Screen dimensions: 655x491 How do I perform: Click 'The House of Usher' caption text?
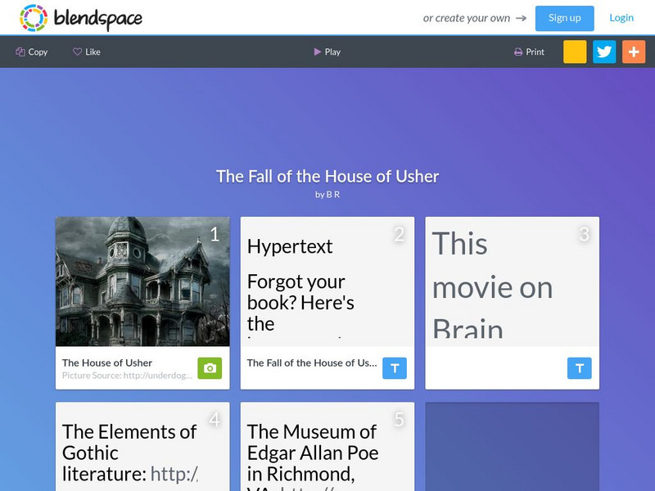click(107, 363)
